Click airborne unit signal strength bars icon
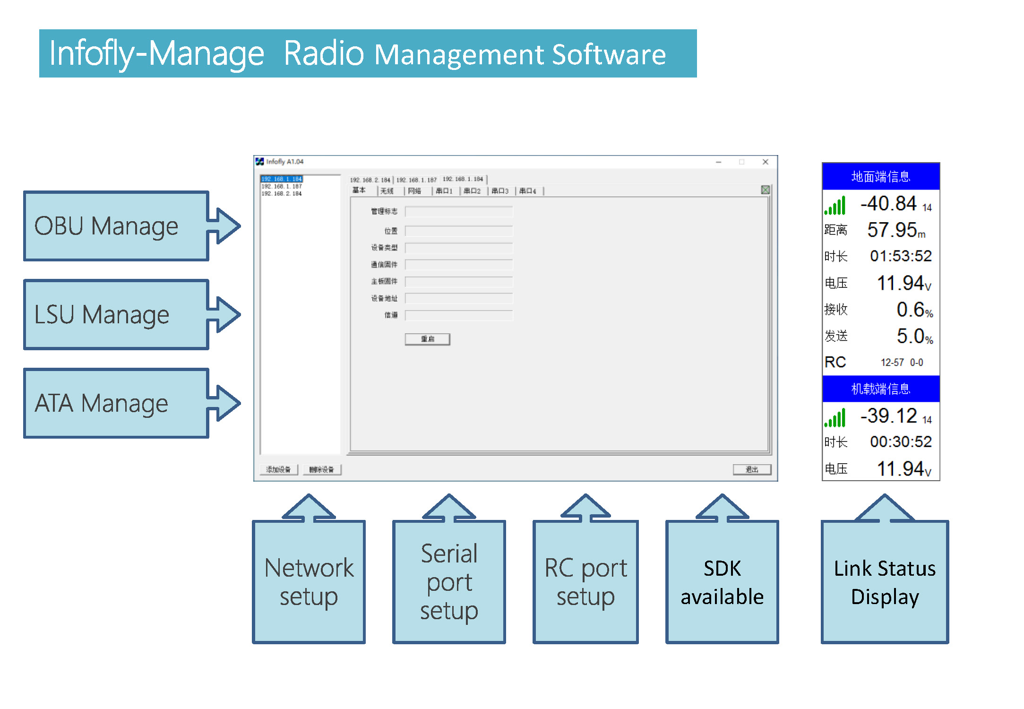The image size is (1024, 709). click(835, 418)
